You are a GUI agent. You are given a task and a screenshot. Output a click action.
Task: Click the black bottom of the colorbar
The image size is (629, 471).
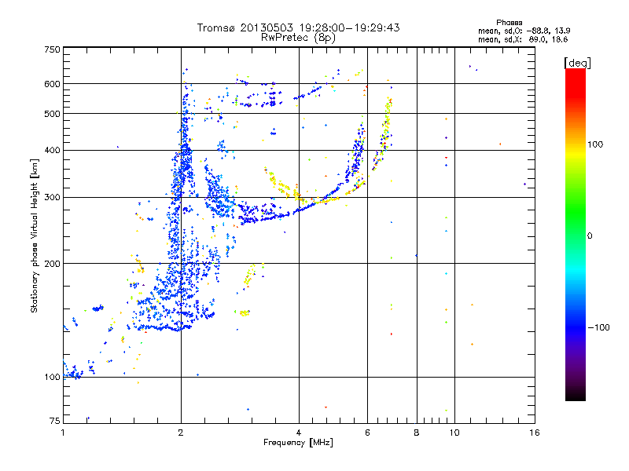pyautogui.click(x=576, y=395)
